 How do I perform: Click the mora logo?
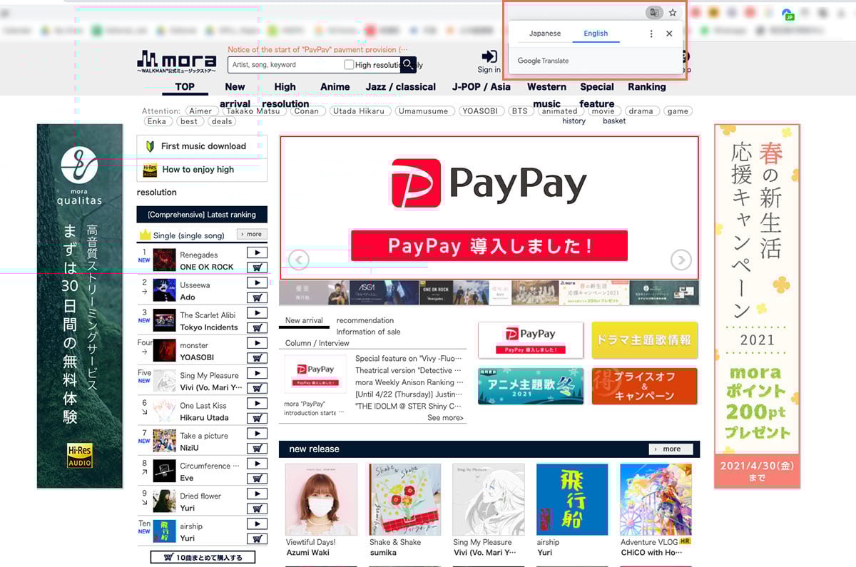[x=178, y=61]
